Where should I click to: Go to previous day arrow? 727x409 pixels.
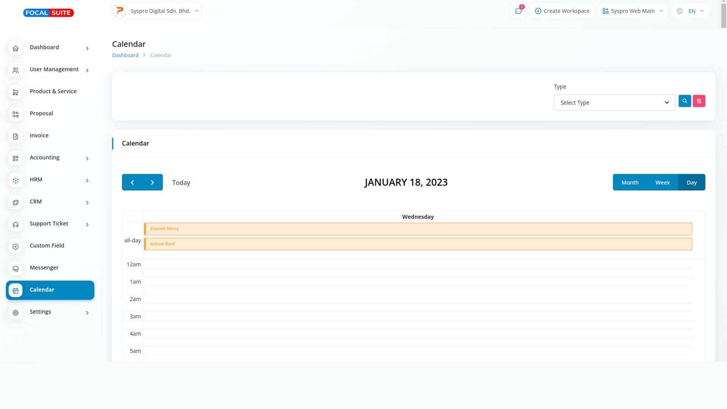click(x=132, y=183)
